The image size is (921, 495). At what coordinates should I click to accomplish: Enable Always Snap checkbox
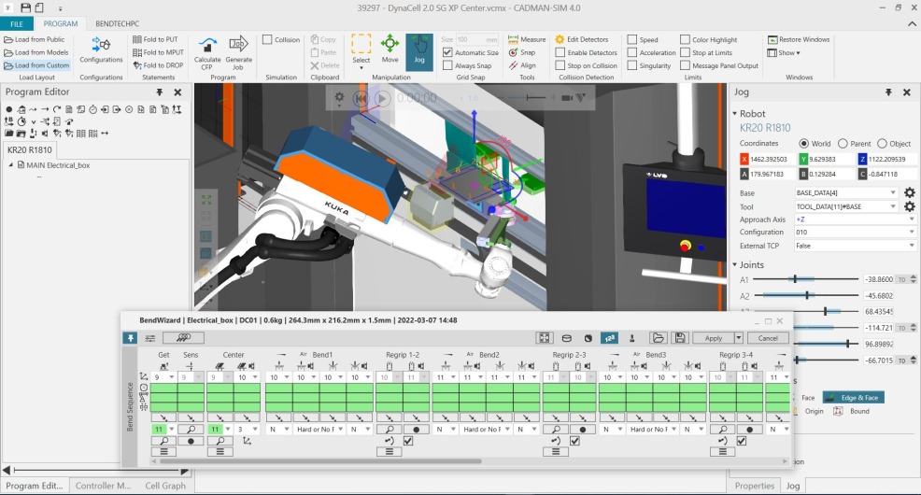(447, 65)
